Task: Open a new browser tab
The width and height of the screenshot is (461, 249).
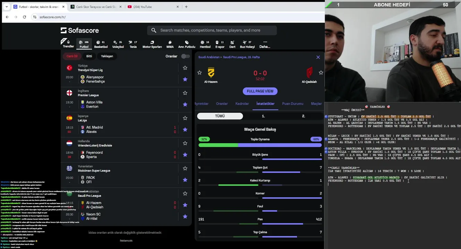Action: point(186,7)
